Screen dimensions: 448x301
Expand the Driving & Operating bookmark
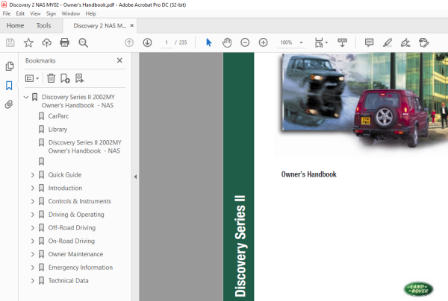pos(33,215)
